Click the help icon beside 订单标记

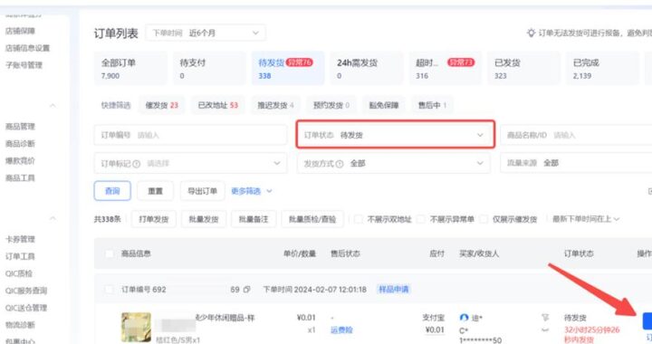[136, 164]
